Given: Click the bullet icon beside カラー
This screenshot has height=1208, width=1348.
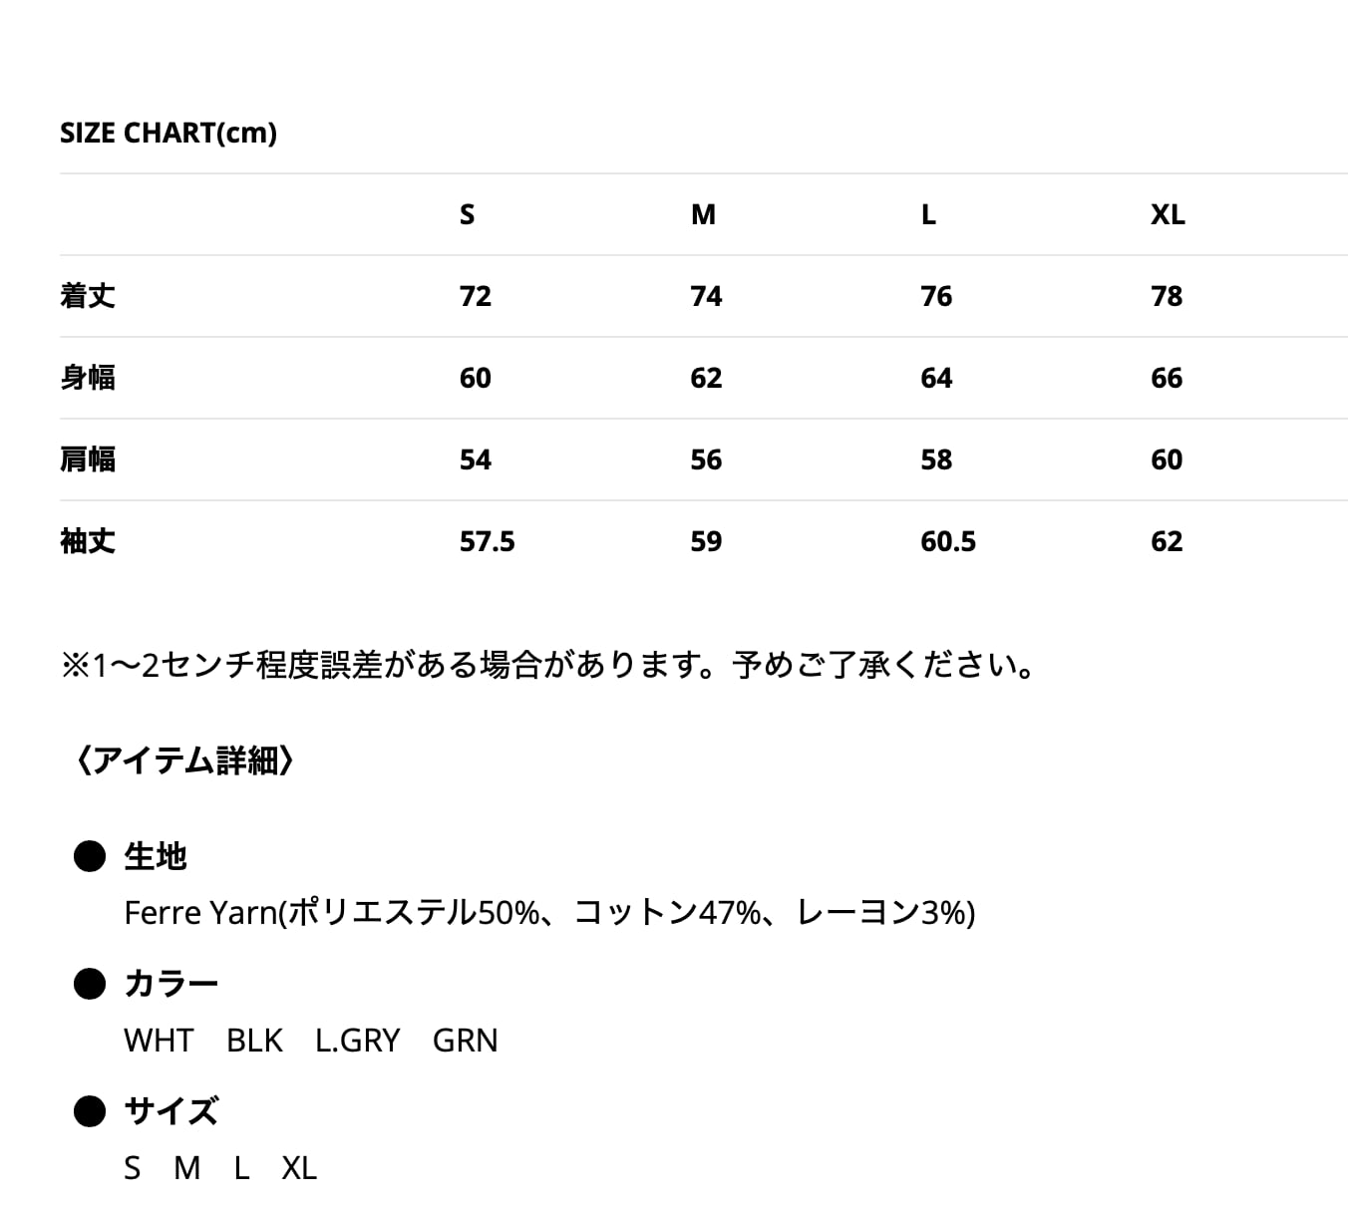Looking at the screenshot, I should [90, 984].
